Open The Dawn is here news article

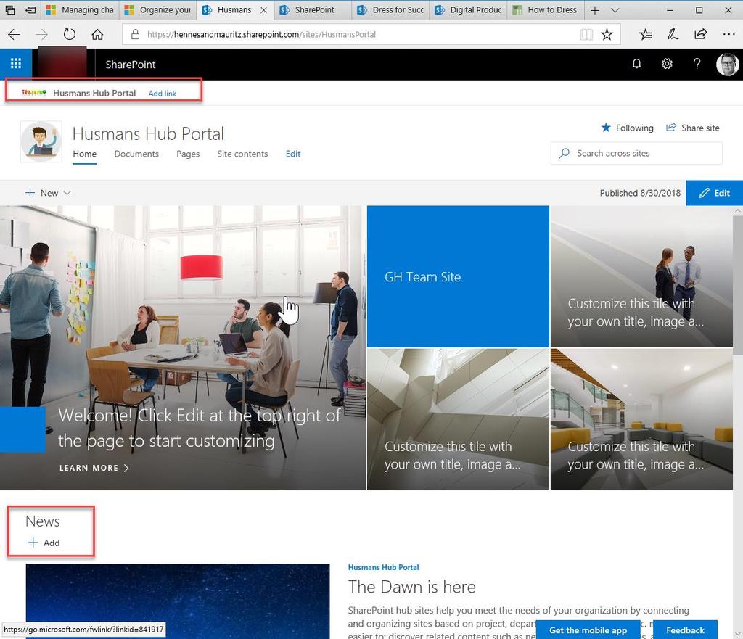tap(411, 587)
